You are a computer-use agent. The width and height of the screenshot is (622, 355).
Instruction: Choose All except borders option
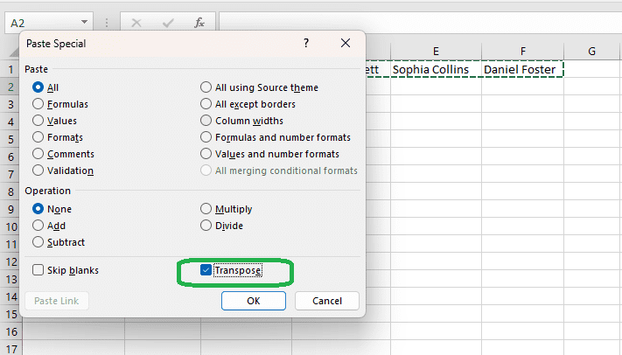206,104
